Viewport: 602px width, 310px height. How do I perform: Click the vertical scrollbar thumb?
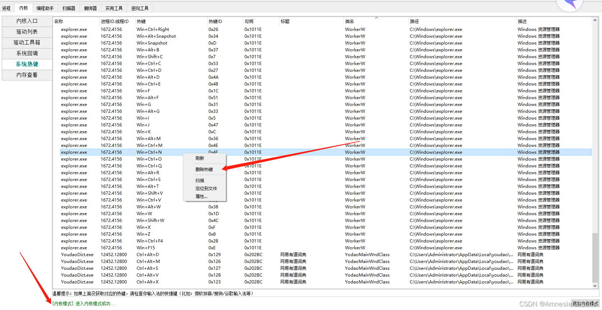click(x=595, y=257)
